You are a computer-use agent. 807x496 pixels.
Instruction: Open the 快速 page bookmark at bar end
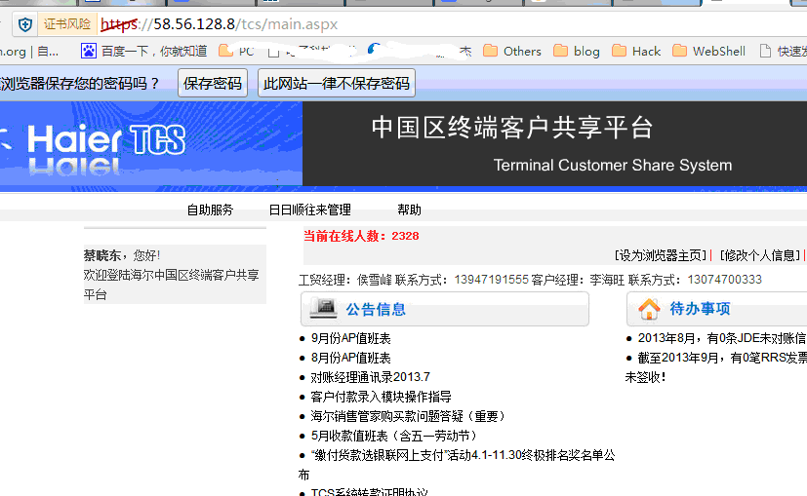[784, 51]
